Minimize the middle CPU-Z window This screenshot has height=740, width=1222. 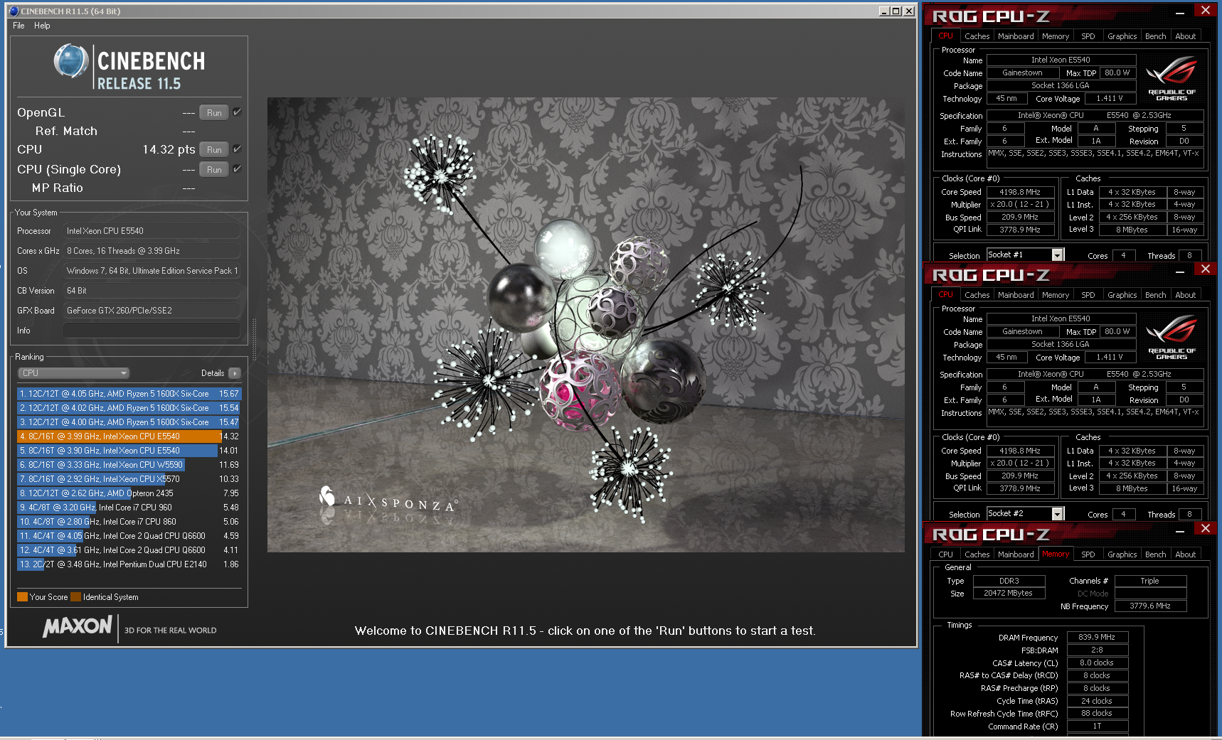(x=1180, y=270)
